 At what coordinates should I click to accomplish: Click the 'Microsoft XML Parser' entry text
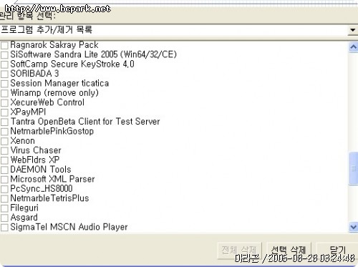(x=52, y=179)
